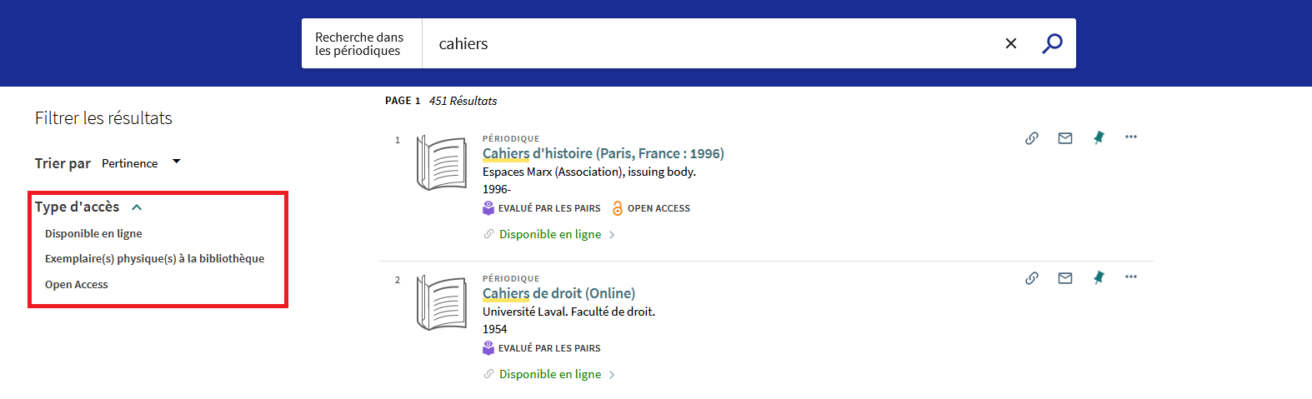Image resolution: width=1312 pixels, height=399 pixels.
Task: Open the Recherche dans les périodiques scope selector
Action: [x=359, y=44]
